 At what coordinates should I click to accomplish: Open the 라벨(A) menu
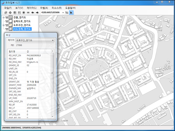(x=44, y=8)
